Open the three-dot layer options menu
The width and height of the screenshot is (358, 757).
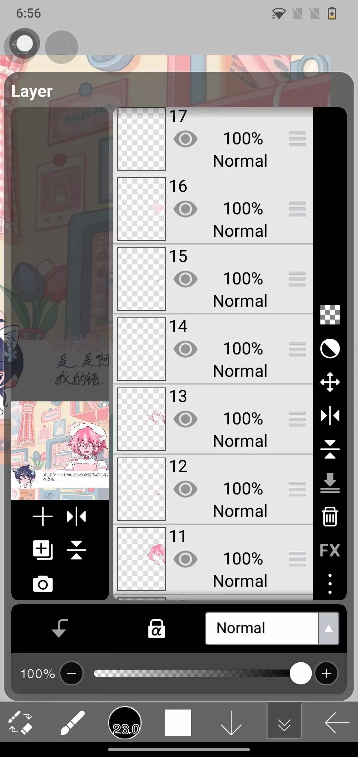330,584
